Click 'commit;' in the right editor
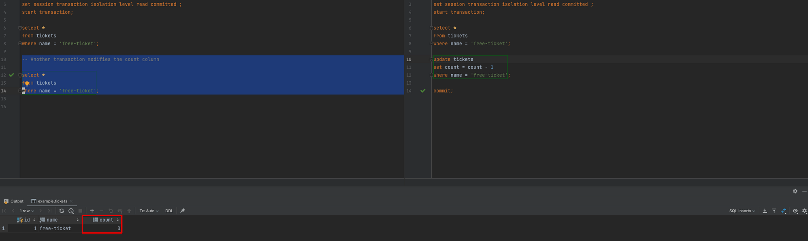The height and width of the screenshot is (241, 808). pyautogui.click(x=443, y=91)
